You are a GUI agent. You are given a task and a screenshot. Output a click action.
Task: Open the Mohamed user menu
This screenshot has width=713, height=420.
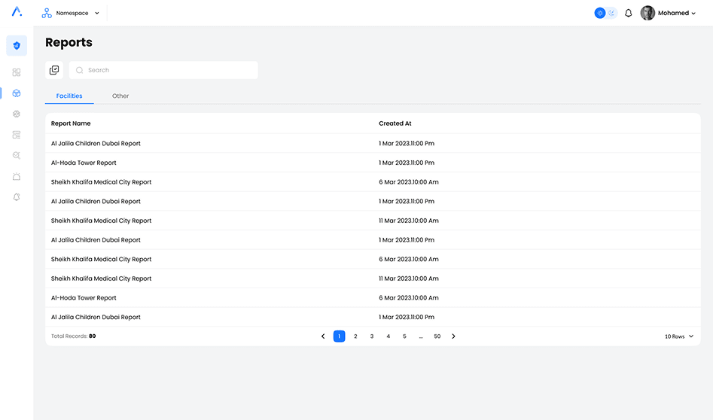(669, 13)
